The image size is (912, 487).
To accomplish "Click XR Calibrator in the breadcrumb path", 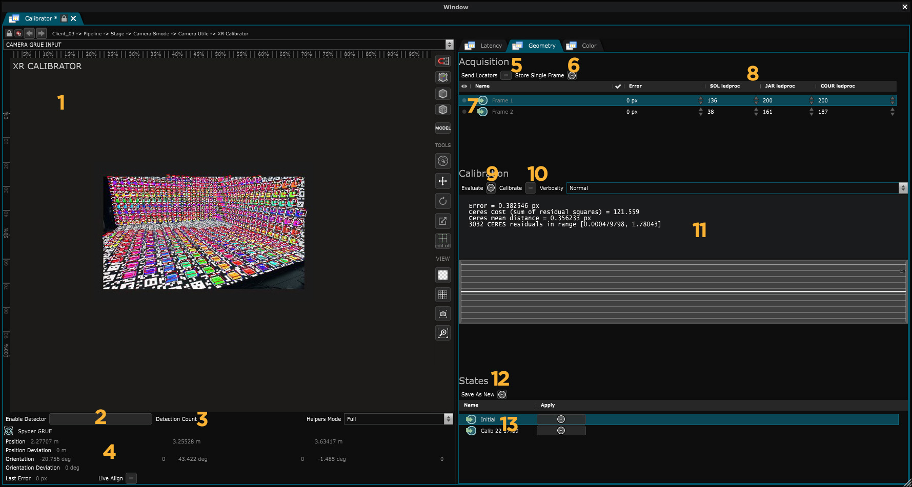I will (x=233, y=34).
